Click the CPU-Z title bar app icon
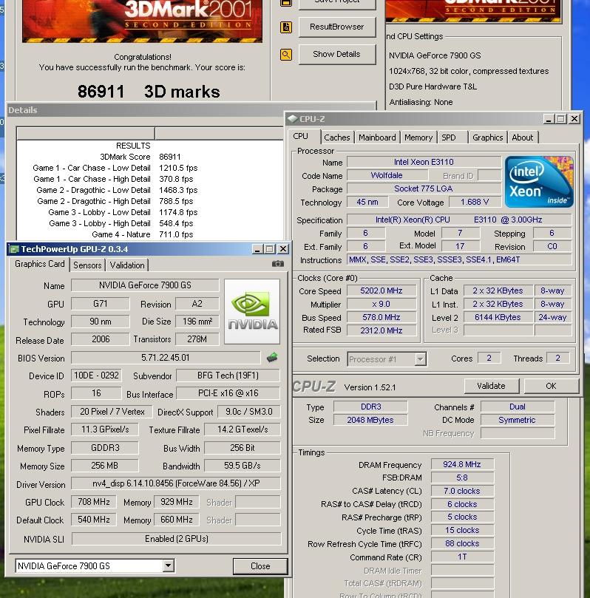The height and width of the screenshot is (598, 590). [x=293, y=119]
